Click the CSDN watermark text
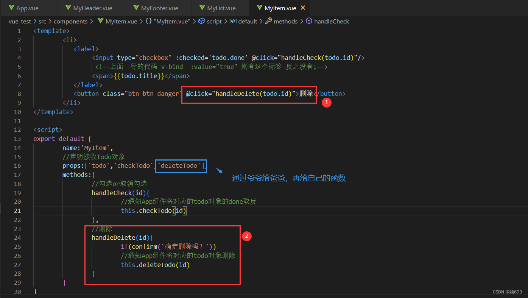Image resolution: width=528 pixels, height=298 pixels. pyautogui.click(x=507, y=292)
